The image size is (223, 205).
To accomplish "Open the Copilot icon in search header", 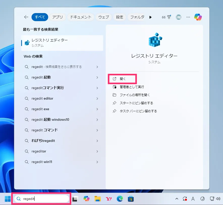I will [198, 17].
